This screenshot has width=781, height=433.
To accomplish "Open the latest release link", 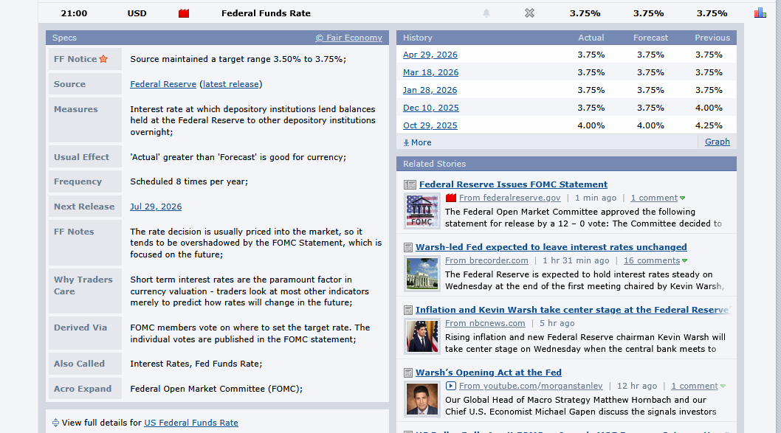I will point(230,84).
